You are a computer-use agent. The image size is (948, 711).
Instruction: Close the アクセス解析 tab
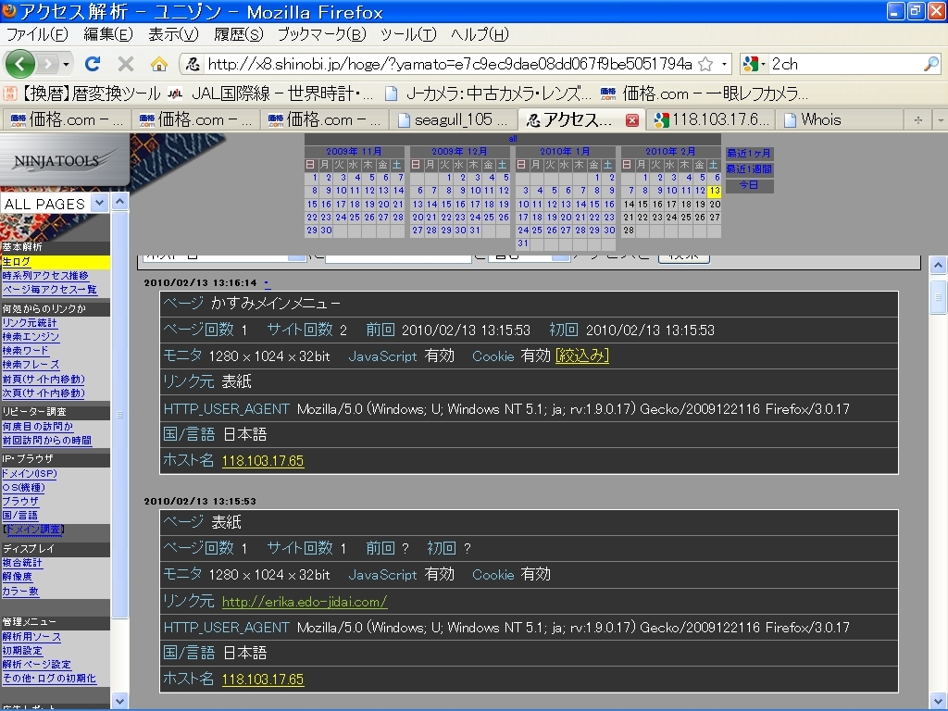pos(632,120)
